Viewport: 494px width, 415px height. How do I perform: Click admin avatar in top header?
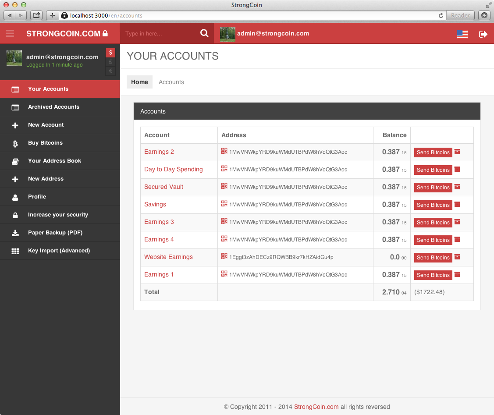(x=227, y=34)
